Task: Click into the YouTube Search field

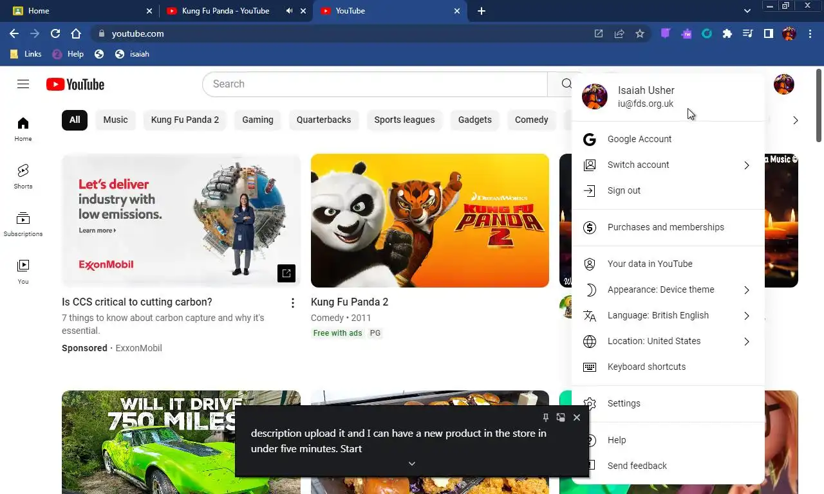Action: [375, 84]
